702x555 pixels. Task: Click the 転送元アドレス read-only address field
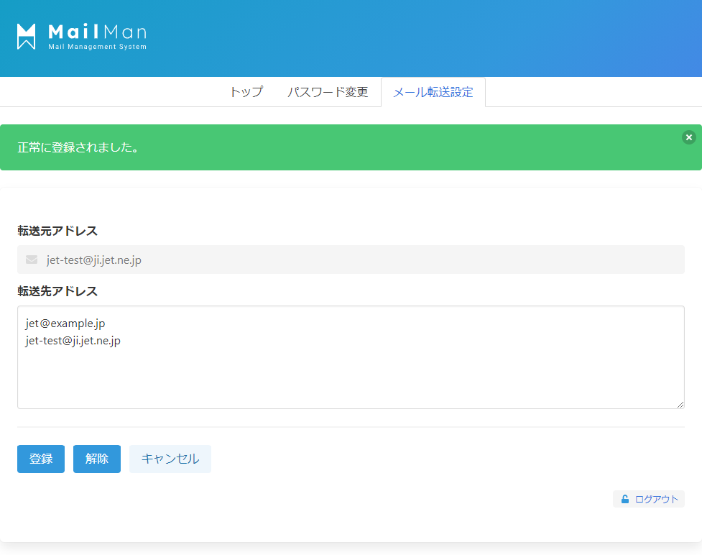(x=359, y=260)
